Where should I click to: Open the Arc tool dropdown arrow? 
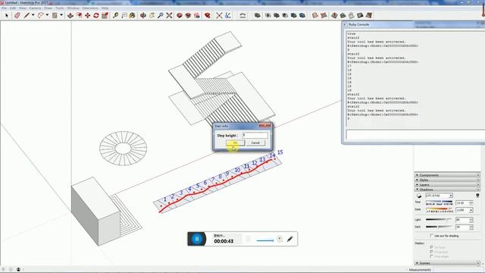(47, 15)
